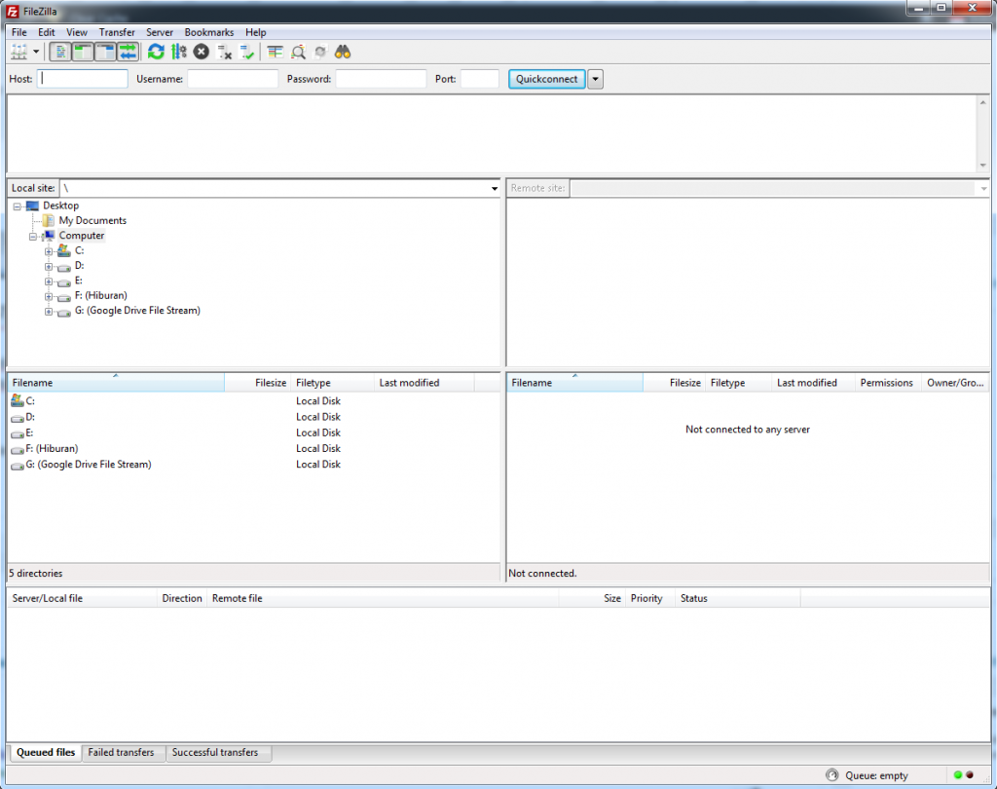This screenshot has height=789, width=997.
Task: Select C: drive icon in the file list
Action: [x=18, y=401]
